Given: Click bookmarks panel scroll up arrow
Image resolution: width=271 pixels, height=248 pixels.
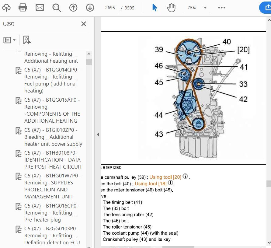Looking at the screenshot, I should click(x=89, y=54).
